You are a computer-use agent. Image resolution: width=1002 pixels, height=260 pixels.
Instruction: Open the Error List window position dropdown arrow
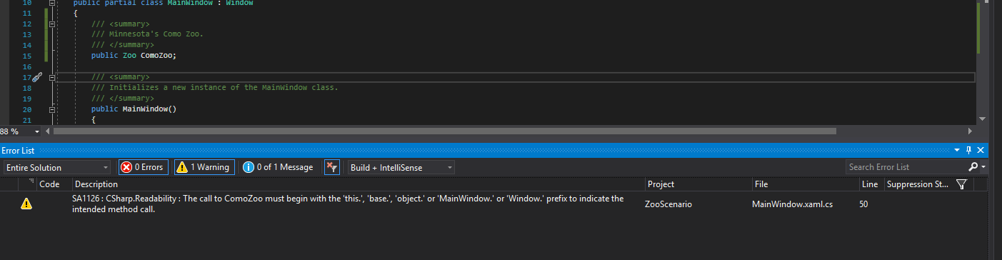pyautogui.click(x=958, y=151)
